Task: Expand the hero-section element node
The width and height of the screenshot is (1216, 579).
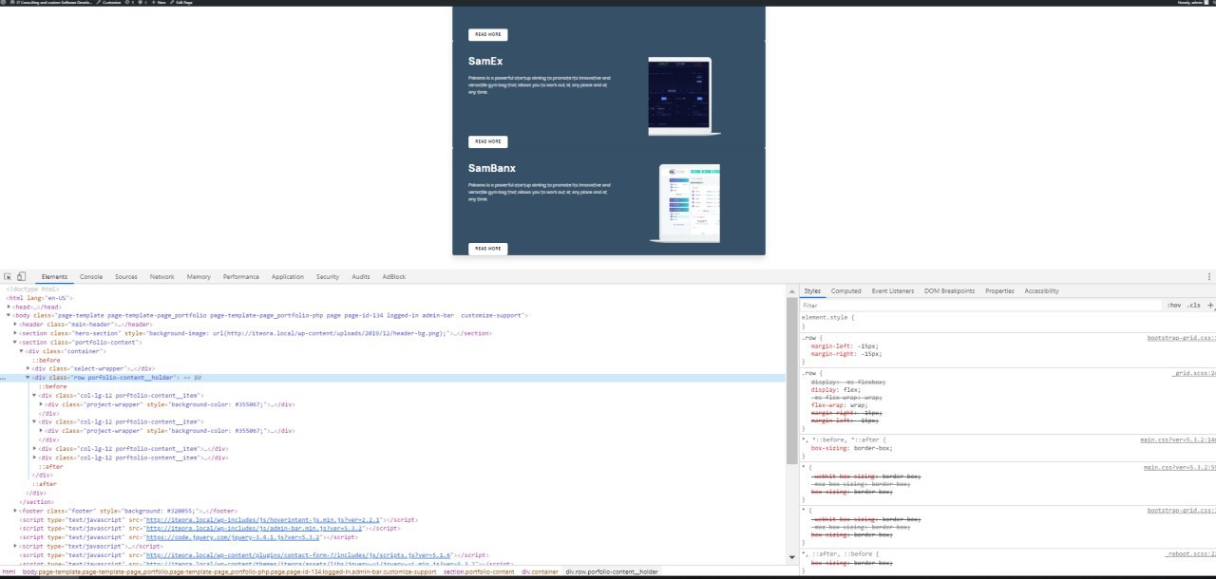Action: click(16, 333)
